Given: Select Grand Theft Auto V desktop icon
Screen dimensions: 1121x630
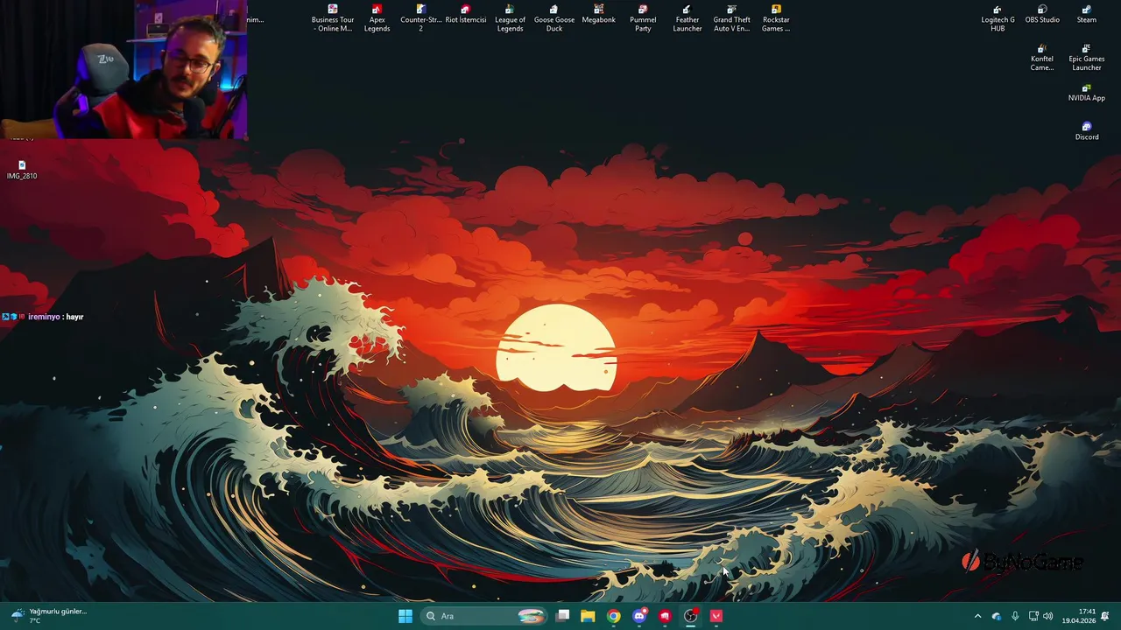Looking at the screenshot, I should click(731, 18).
